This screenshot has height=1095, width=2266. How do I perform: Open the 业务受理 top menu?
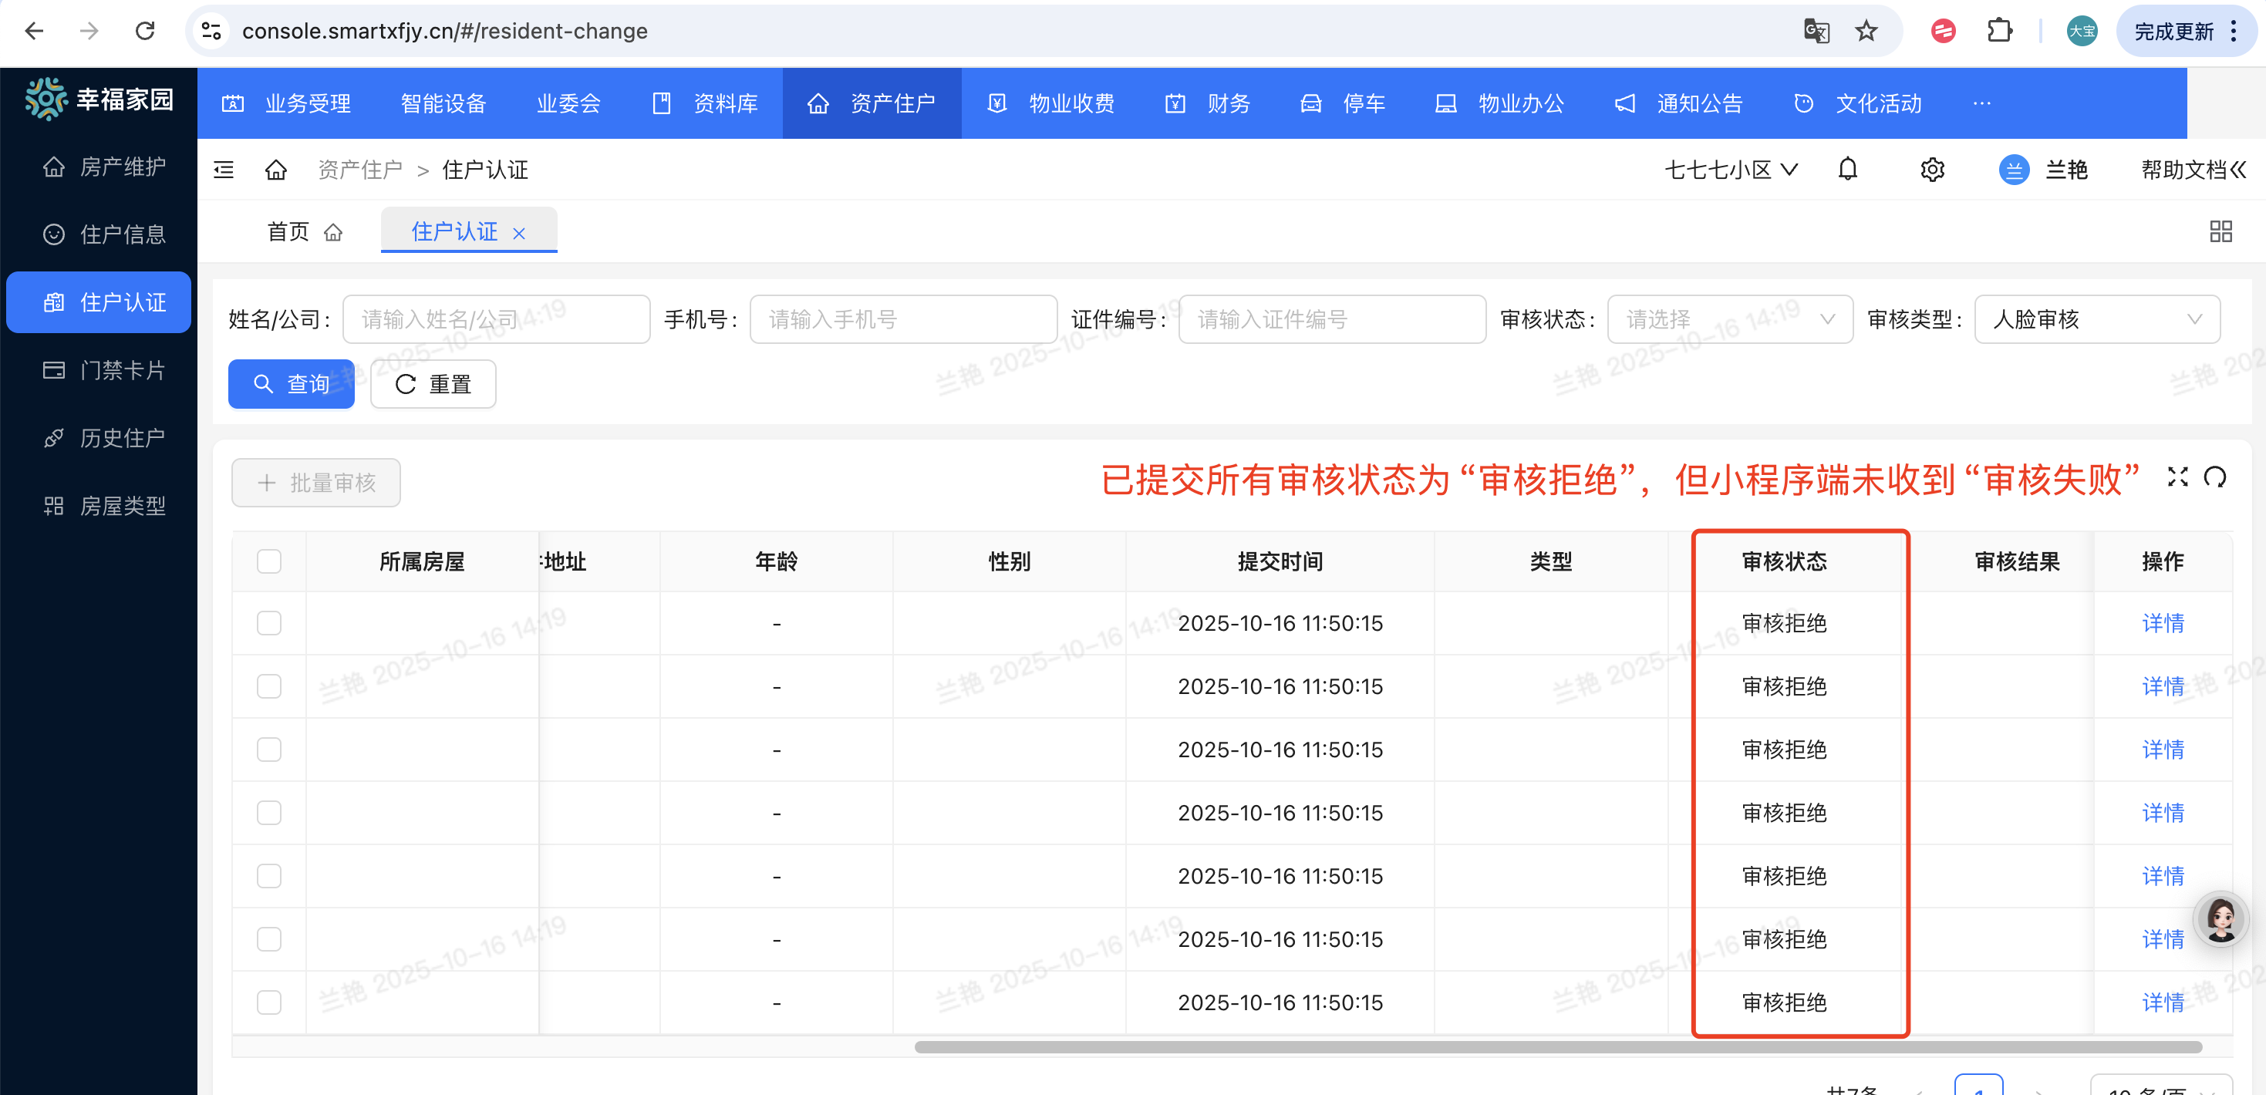tap(286, 103)
